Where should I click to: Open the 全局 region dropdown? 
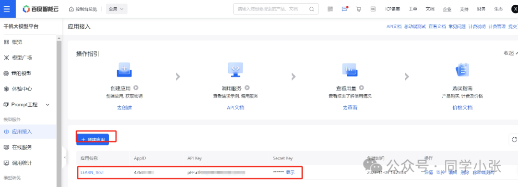coord(117,9)
